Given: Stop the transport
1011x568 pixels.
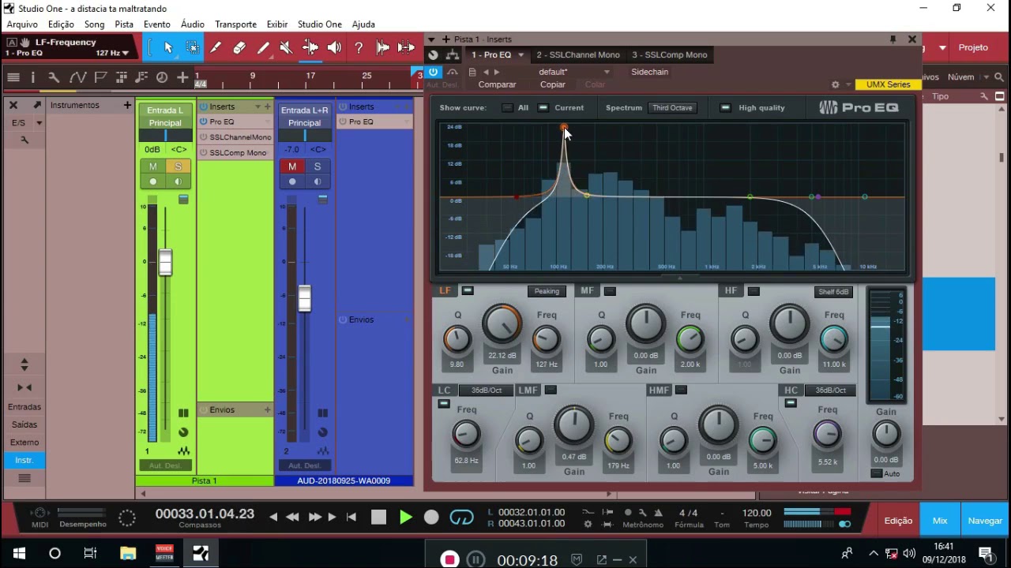Looking at the screenshot, I should (x=378, y=518).
